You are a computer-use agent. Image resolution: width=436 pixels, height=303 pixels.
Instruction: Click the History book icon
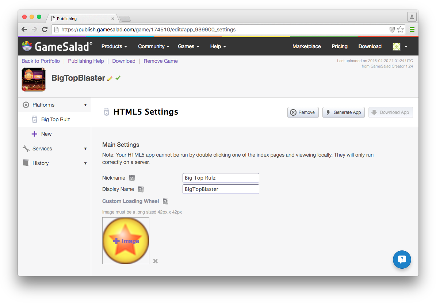coord(26,163)
